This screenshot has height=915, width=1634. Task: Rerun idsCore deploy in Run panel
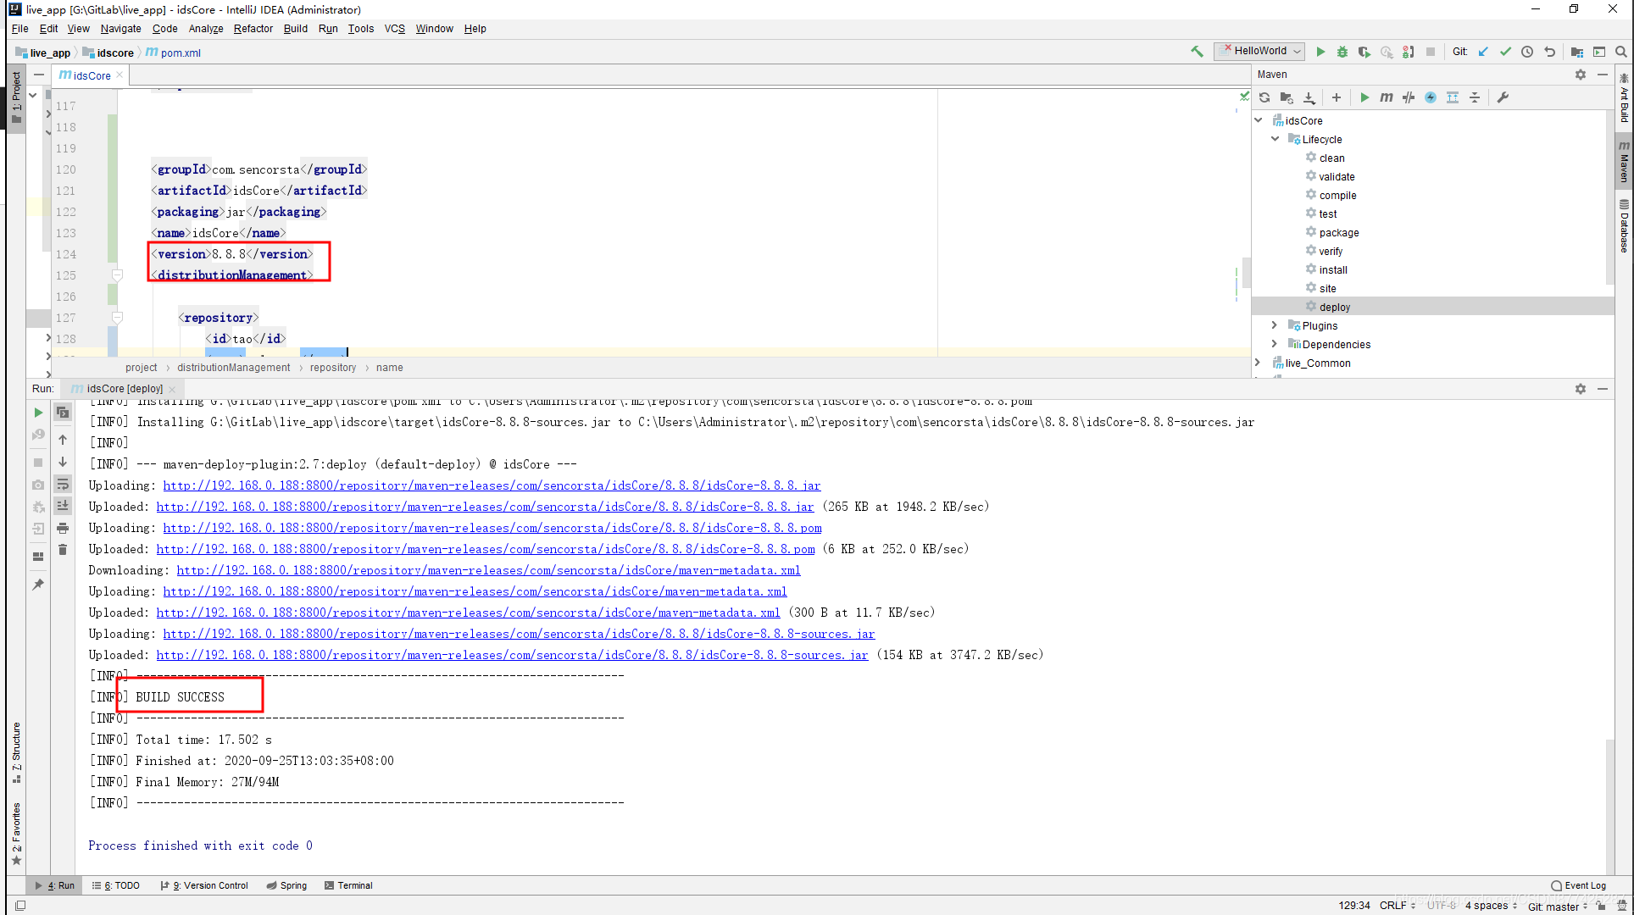pyautogui.click(x=38, y=413)
